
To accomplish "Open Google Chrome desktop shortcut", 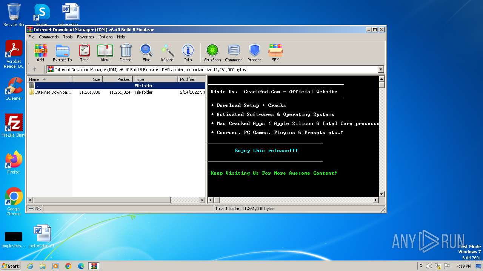I will click(x=14, y=202).
